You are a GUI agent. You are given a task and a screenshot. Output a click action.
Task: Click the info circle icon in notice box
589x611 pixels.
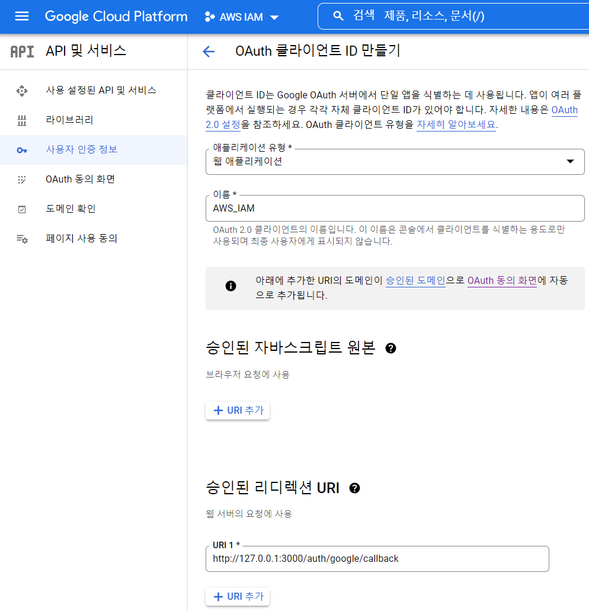[231, 286]
